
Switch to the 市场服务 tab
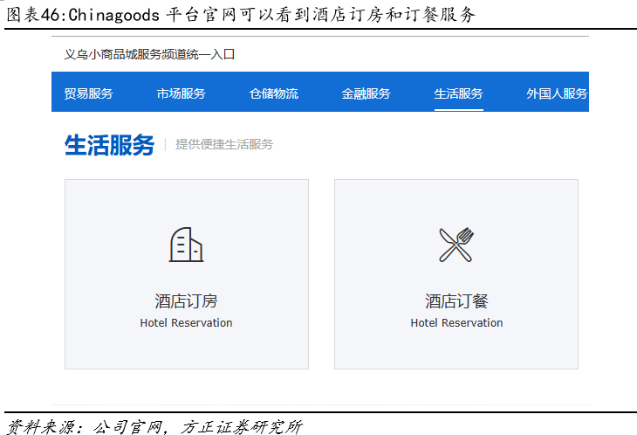click(182, 93)
